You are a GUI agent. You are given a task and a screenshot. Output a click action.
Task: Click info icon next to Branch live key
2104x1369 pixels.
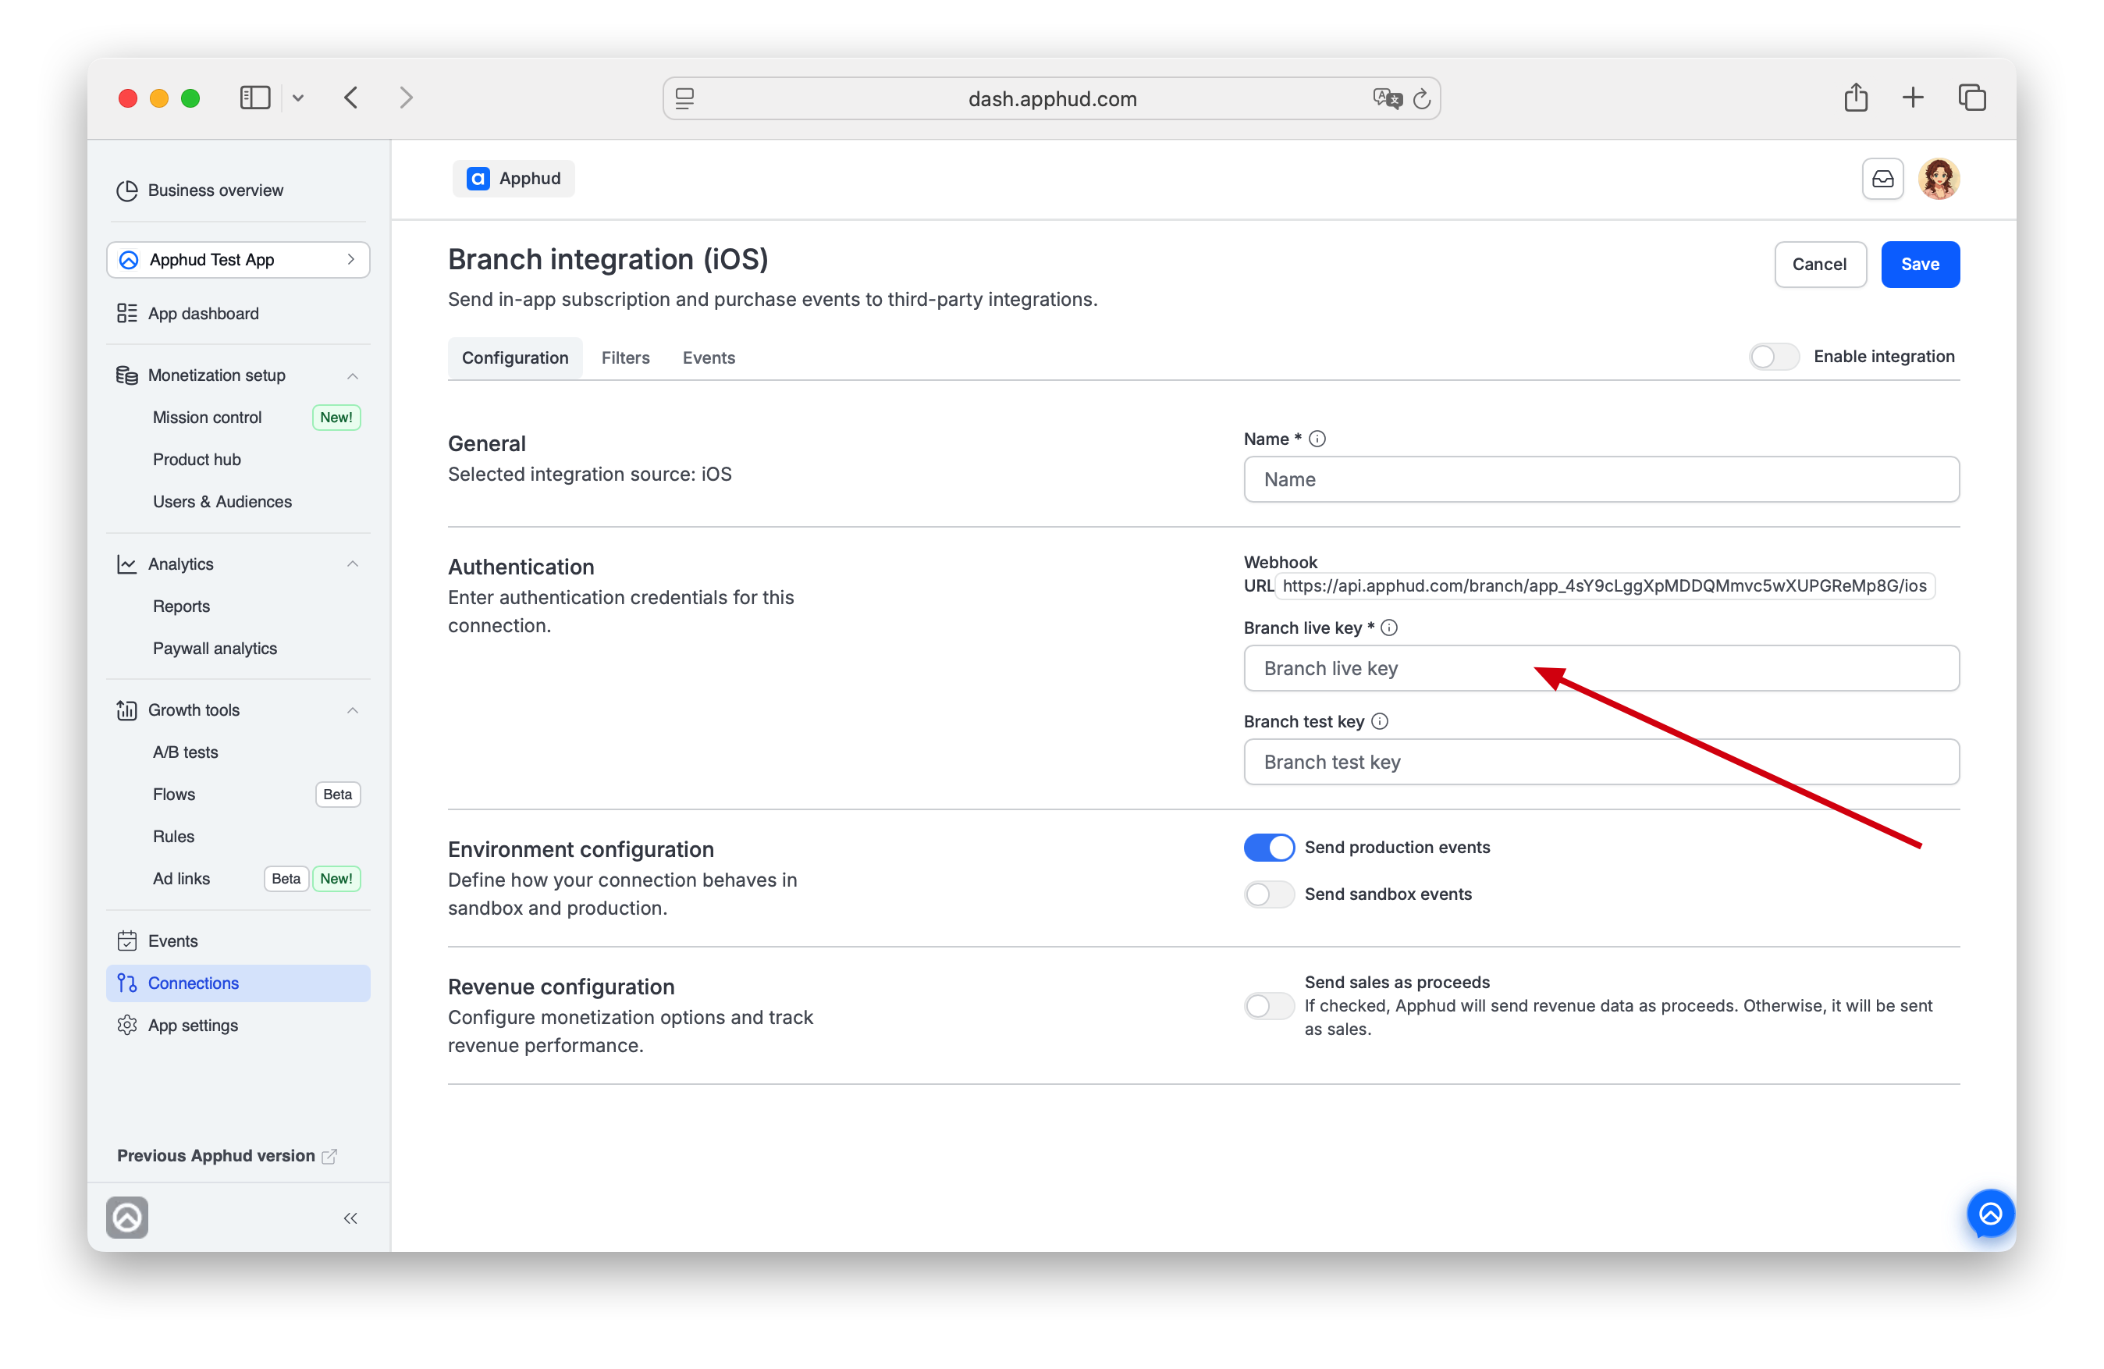click(x=1389, y=628)
